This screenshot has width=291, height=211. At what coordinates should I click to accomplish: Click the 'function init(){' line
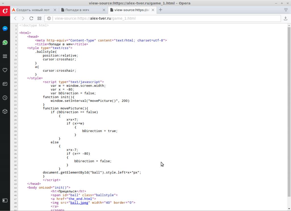[x=59, y=97]
